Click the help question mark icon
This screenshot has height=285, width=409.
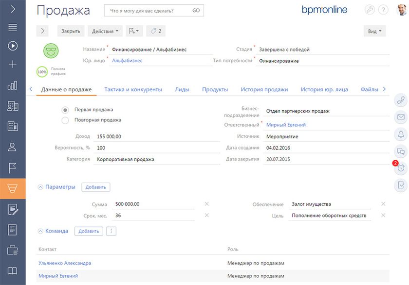click(383, 10)
